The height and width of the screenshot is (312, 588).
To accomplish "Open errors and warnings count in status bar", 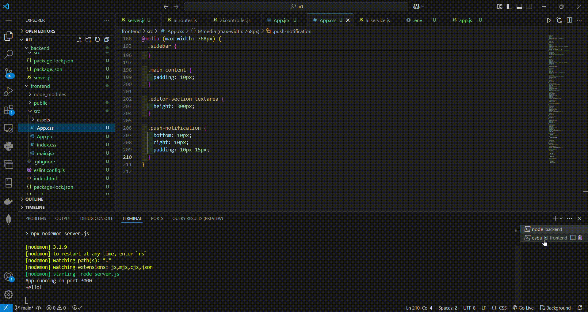I will coord(56,308).
